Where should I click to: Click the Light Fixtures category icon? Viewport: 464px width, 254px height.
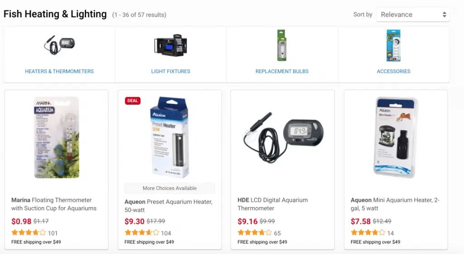170,45
